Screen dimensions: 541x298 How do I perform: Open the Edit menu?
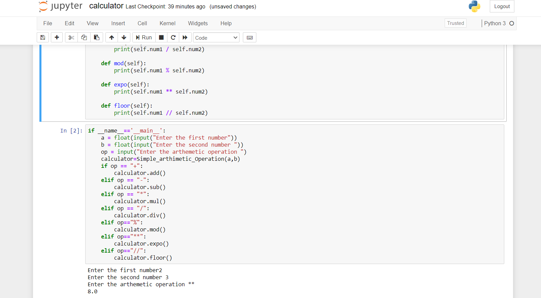pos(70,23)
